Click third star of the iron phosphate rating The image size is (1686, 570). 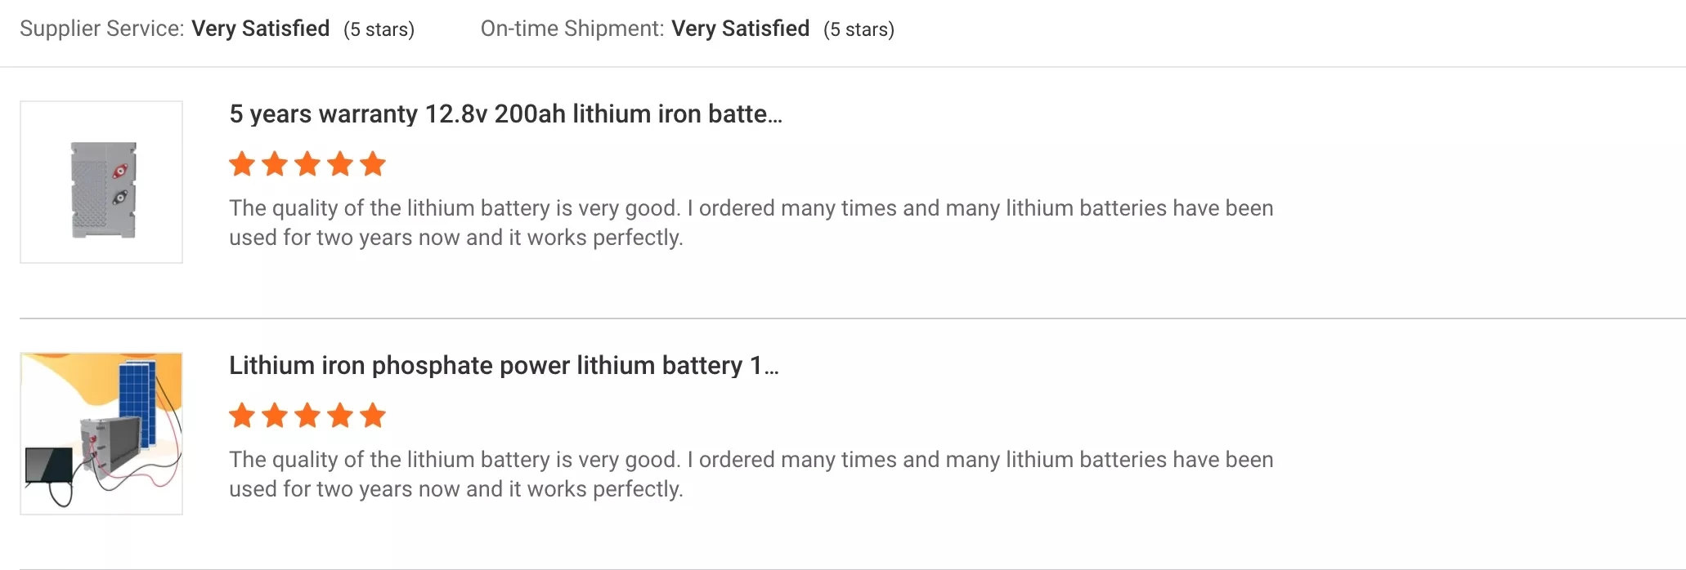[307, 416]
